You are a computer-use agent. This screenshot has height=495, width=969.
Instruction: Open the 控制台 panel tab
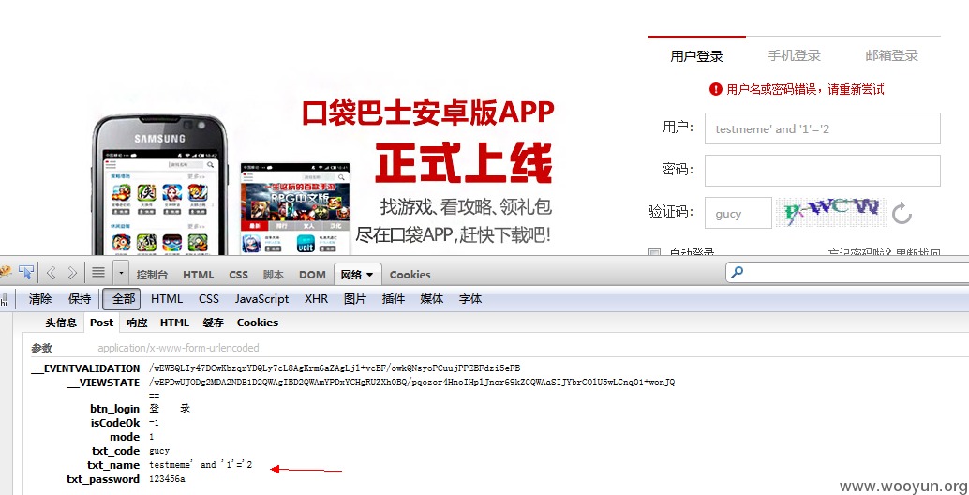point(152,275)
